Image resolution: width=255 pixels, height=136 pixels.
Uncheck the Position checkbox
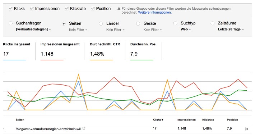(93, 9)
